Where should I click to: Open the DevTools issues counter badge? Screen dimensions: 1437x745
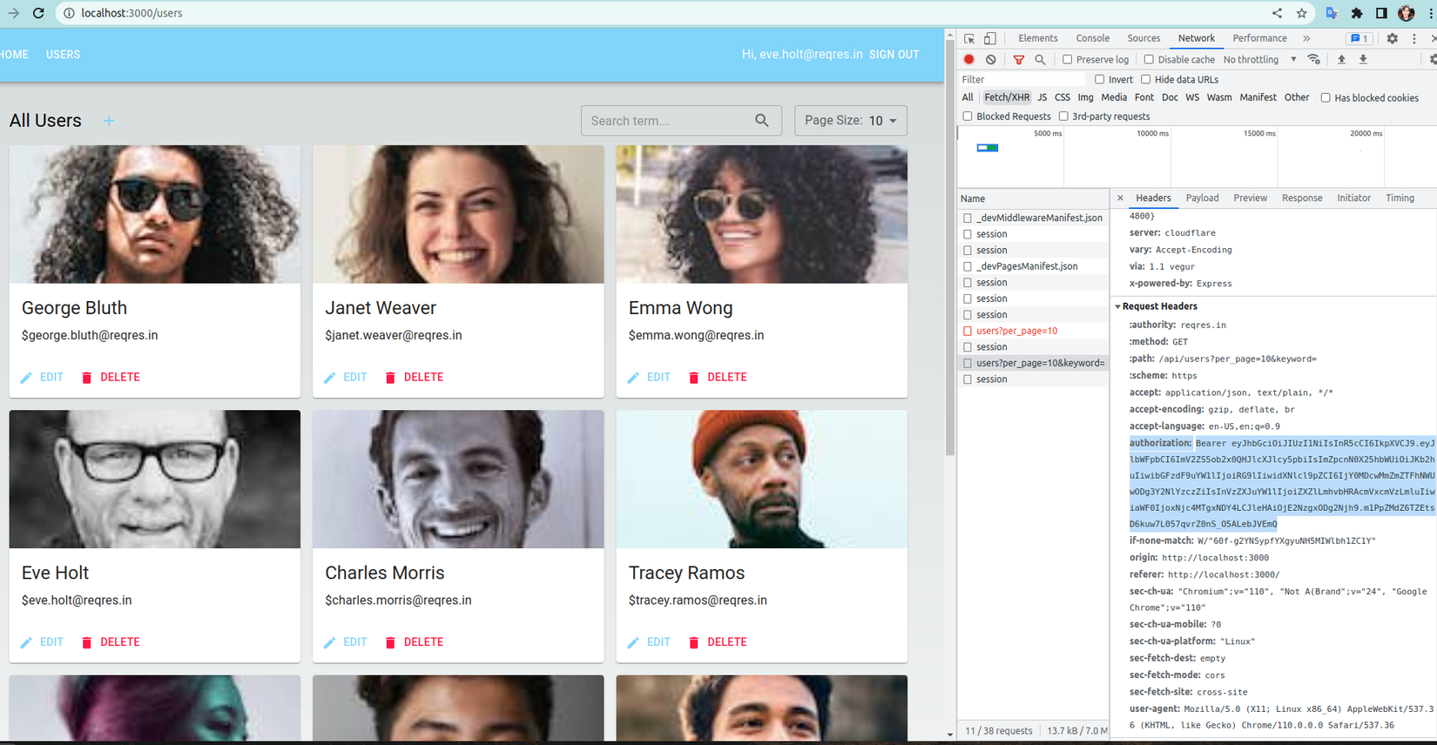1359,38
